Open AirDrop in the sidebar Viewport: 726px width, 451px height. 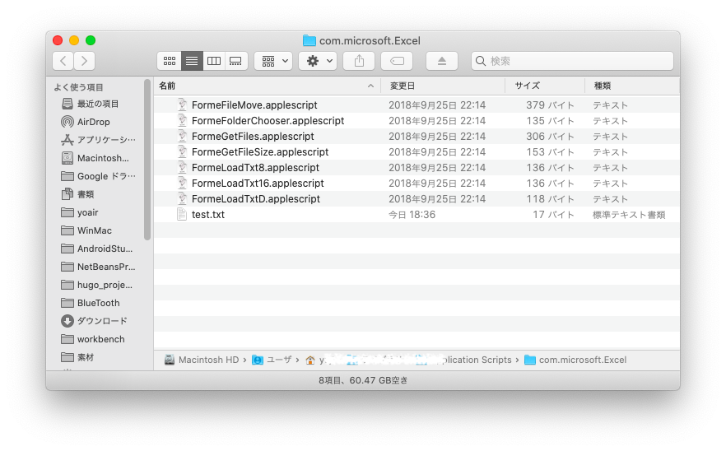pos(93,122)
